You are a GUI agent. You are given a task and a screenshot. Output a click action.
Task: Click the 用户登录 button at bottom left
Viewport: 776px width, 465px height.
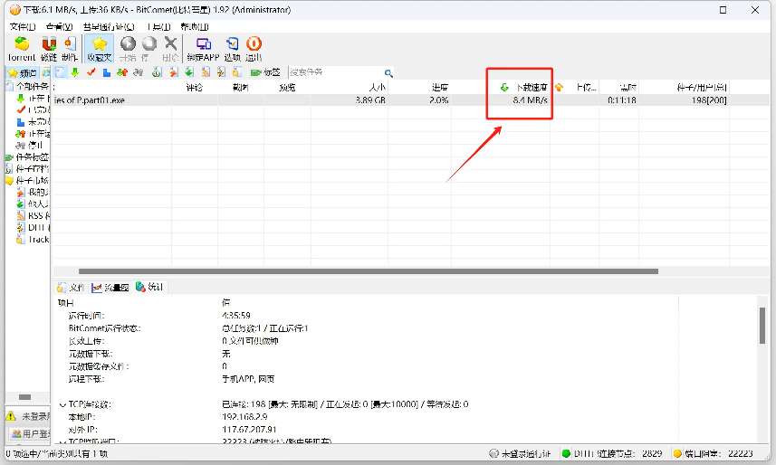[27, 435]
